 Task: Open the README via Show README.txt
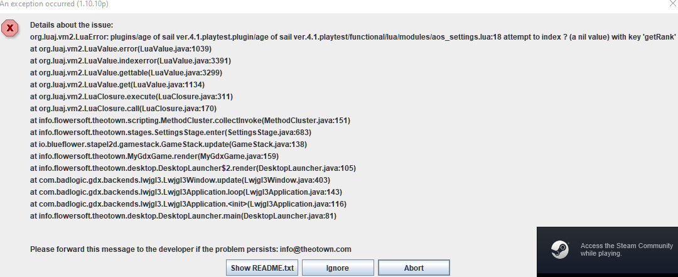262,268
